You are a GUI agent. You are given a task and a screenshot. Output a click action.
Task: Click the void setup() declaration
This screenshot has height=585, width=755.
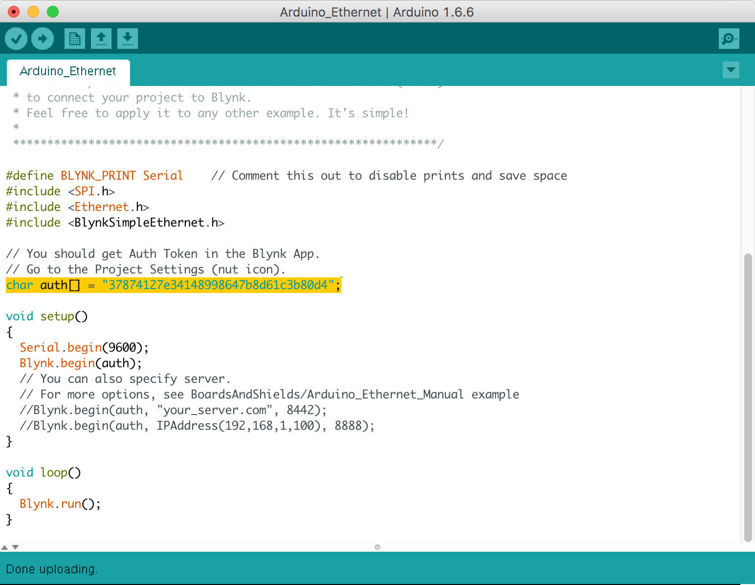pyautogui.click(x=47, y=316)
